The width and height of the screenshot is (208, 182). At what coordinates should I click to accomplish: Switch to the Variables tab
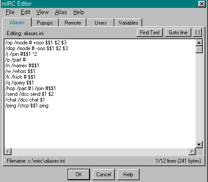128,23
